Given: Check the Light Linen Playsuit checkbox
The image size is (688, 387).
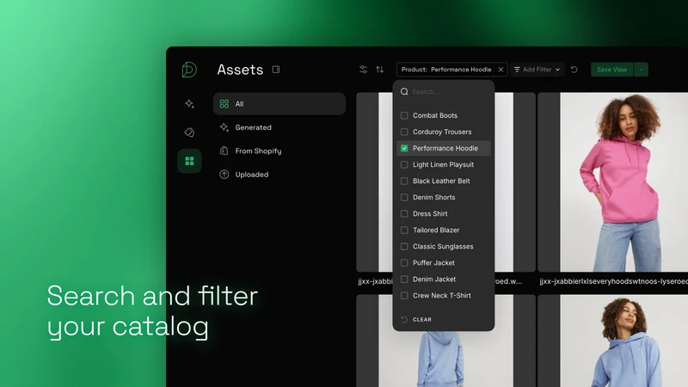Looking at the screenshot, I should (x=404, y=164).
